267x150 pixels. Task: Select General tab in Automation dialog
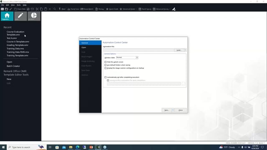pyautogui.click(x=90, y=43)
